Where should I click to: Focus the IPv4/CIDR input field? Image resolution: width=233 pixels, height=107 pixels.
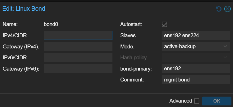pos(78,35)
